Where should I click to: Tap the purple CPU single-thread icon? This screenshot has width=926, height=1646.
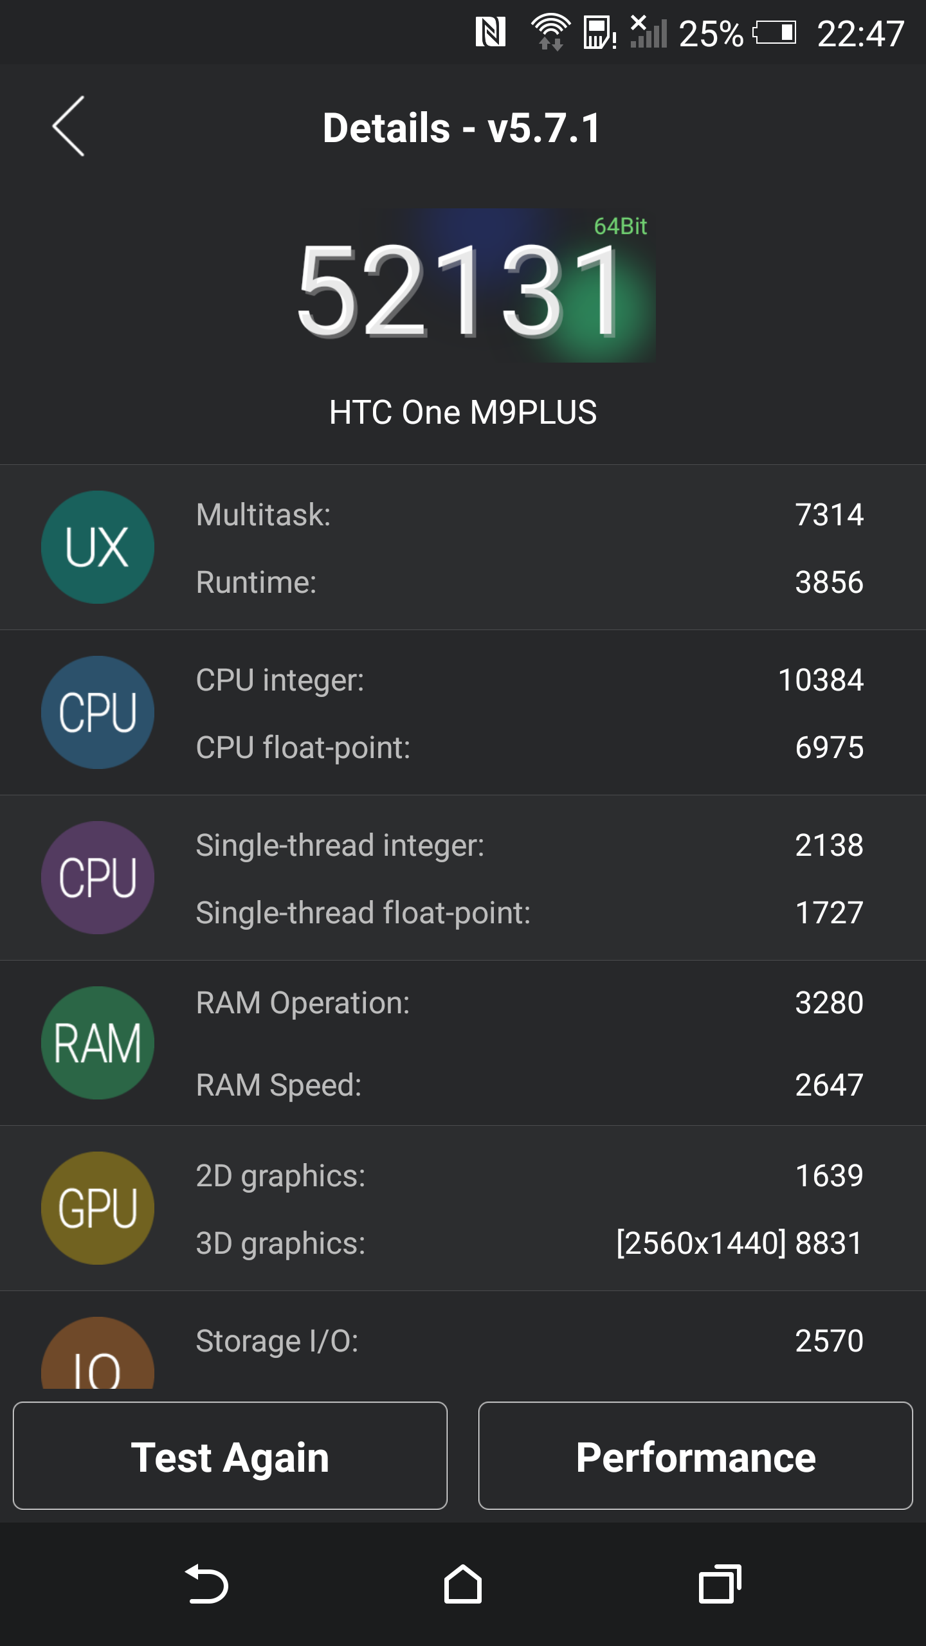[98, 878]
